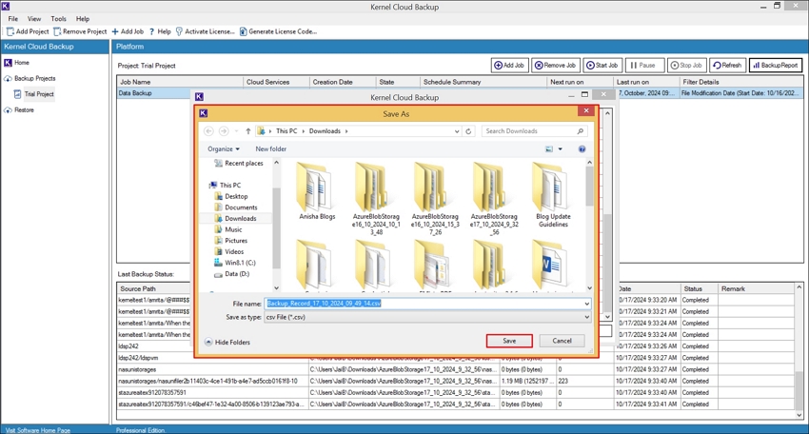Click Cancel in the Save As dialog
This screenshot has height=434, width=809.
pos(562,341)
